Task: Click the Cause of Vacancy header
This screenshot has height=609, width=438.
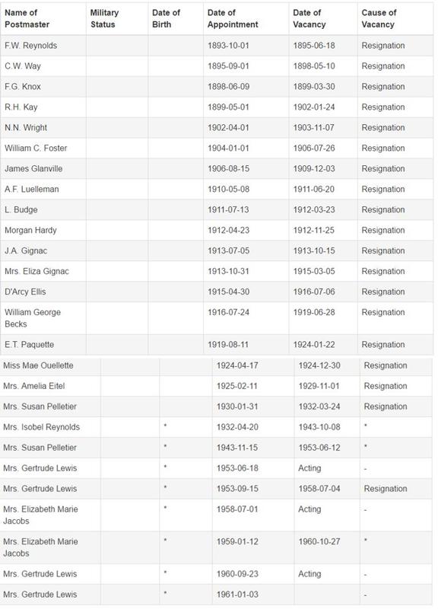Action: coord(379,18)
